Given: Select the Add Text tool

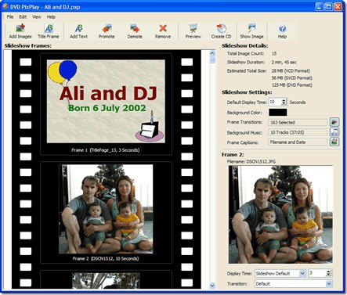Looking at the screenshot, I should (78, 31).
